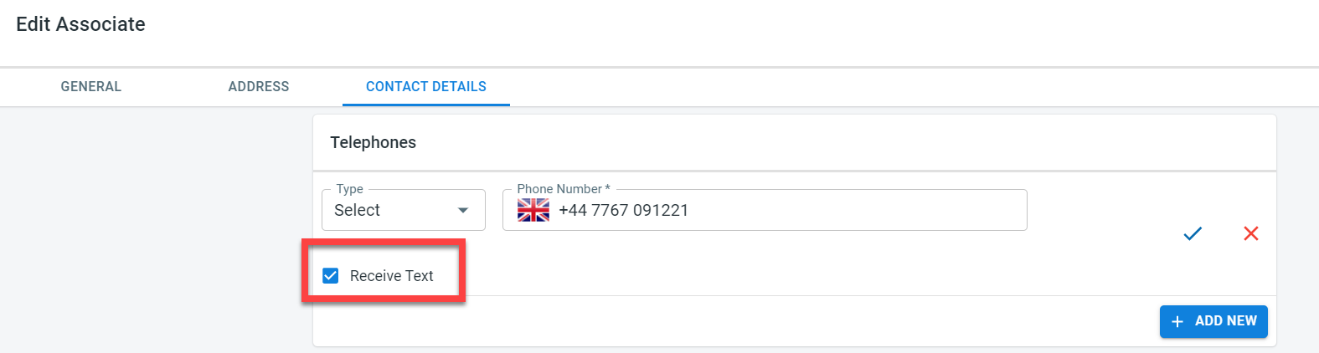Click the Receive Text label
Screen dimensions: 1319x353
click(391, 276)
